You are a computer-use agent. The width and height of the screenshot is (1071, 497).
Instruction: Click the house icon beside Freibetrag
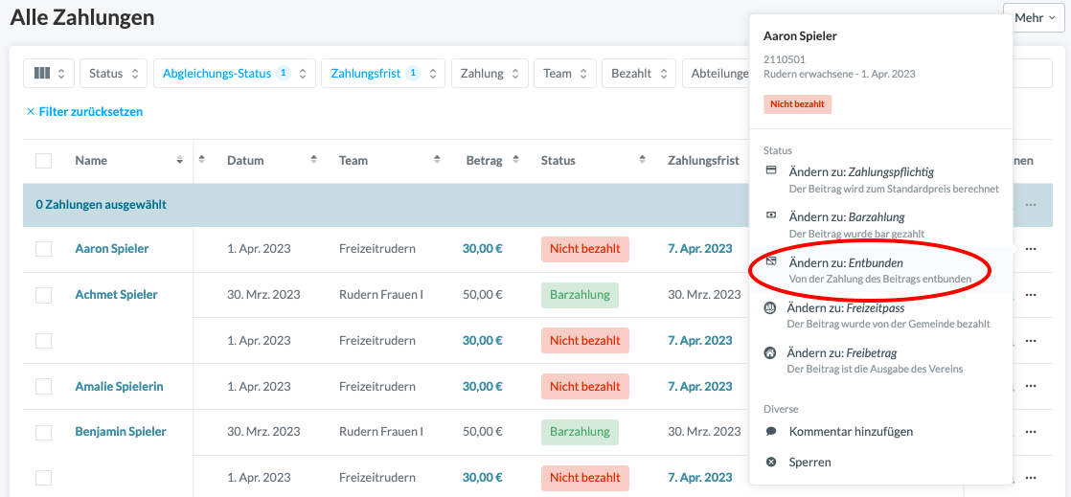point(770,353)
